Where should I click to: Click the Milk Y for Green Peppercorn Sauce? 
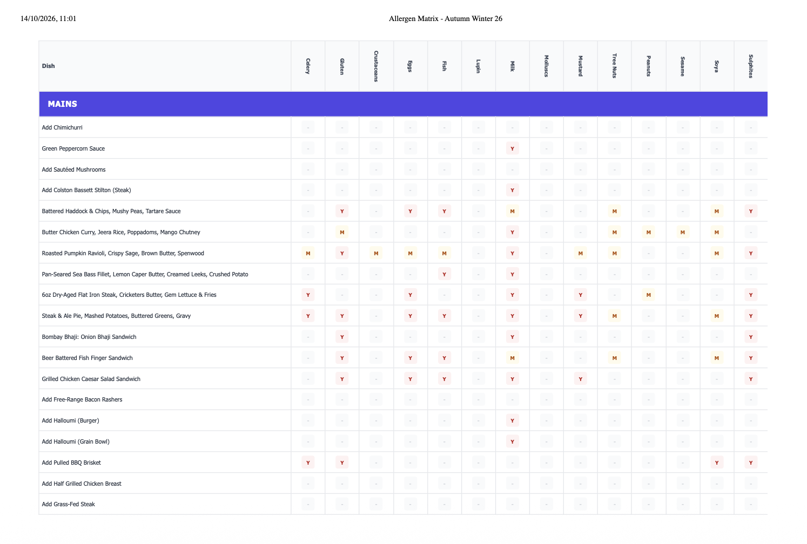tap(512, 148)
